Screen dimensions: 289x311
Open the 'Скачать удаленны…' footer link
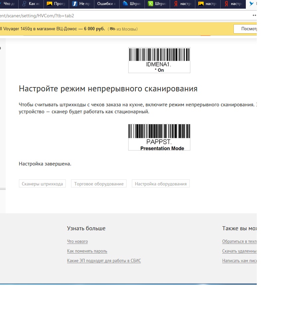pyautogui.click(x=240, y=251)
